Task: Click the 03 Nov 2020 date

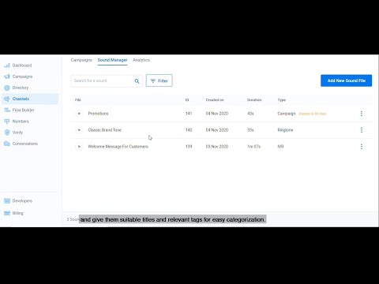Action: [x=217, y=147]
